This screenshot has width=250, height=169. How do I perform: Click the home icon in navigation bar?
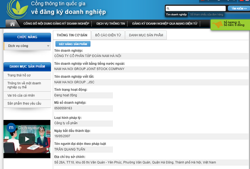(12, 24)
